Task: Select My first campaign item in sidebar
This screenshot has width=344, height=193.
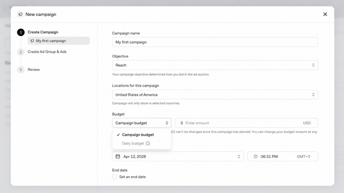Action: (58, 41)
